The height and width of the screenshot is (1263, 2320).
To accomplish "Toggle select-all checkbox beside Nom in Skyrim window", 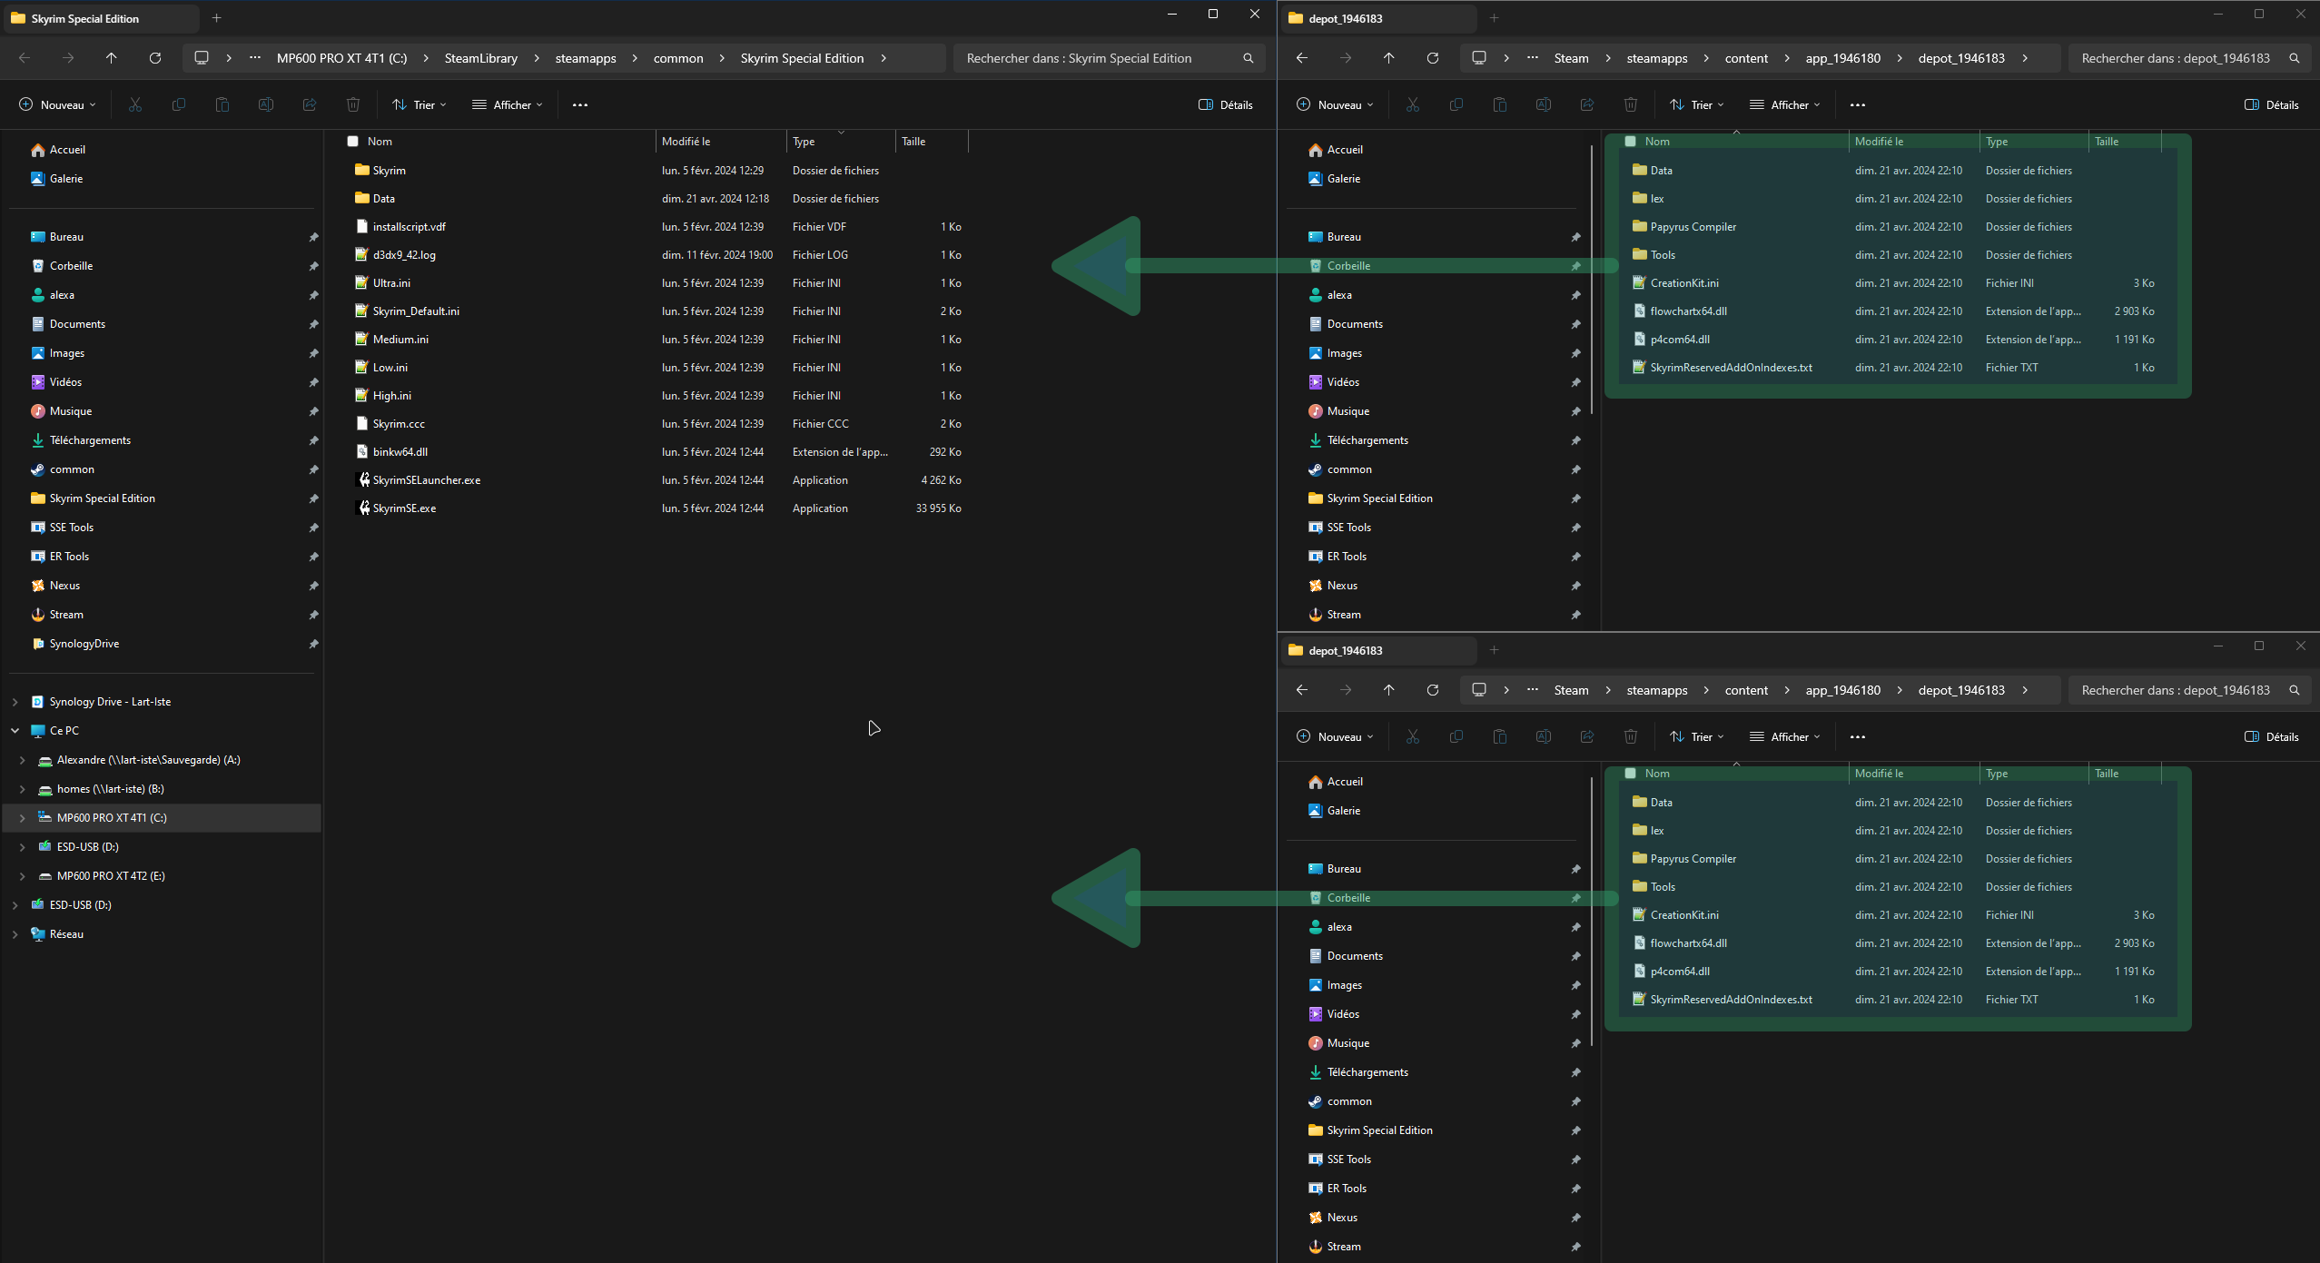I will coord(353,142).
